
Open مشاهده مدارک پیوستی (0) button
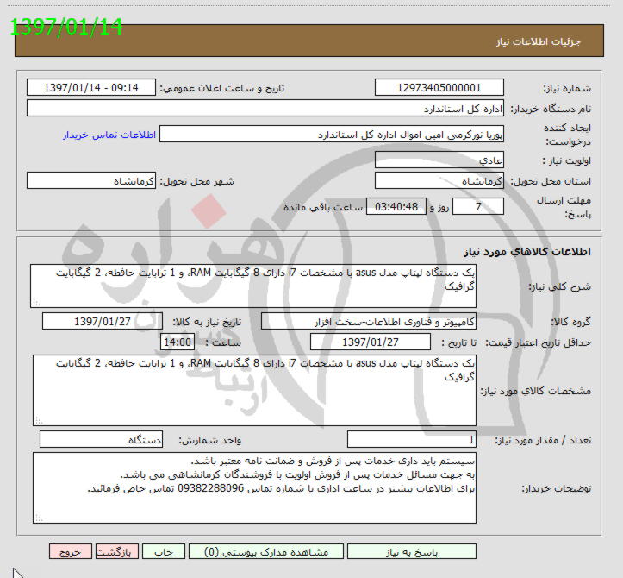(x=266, y=552)
